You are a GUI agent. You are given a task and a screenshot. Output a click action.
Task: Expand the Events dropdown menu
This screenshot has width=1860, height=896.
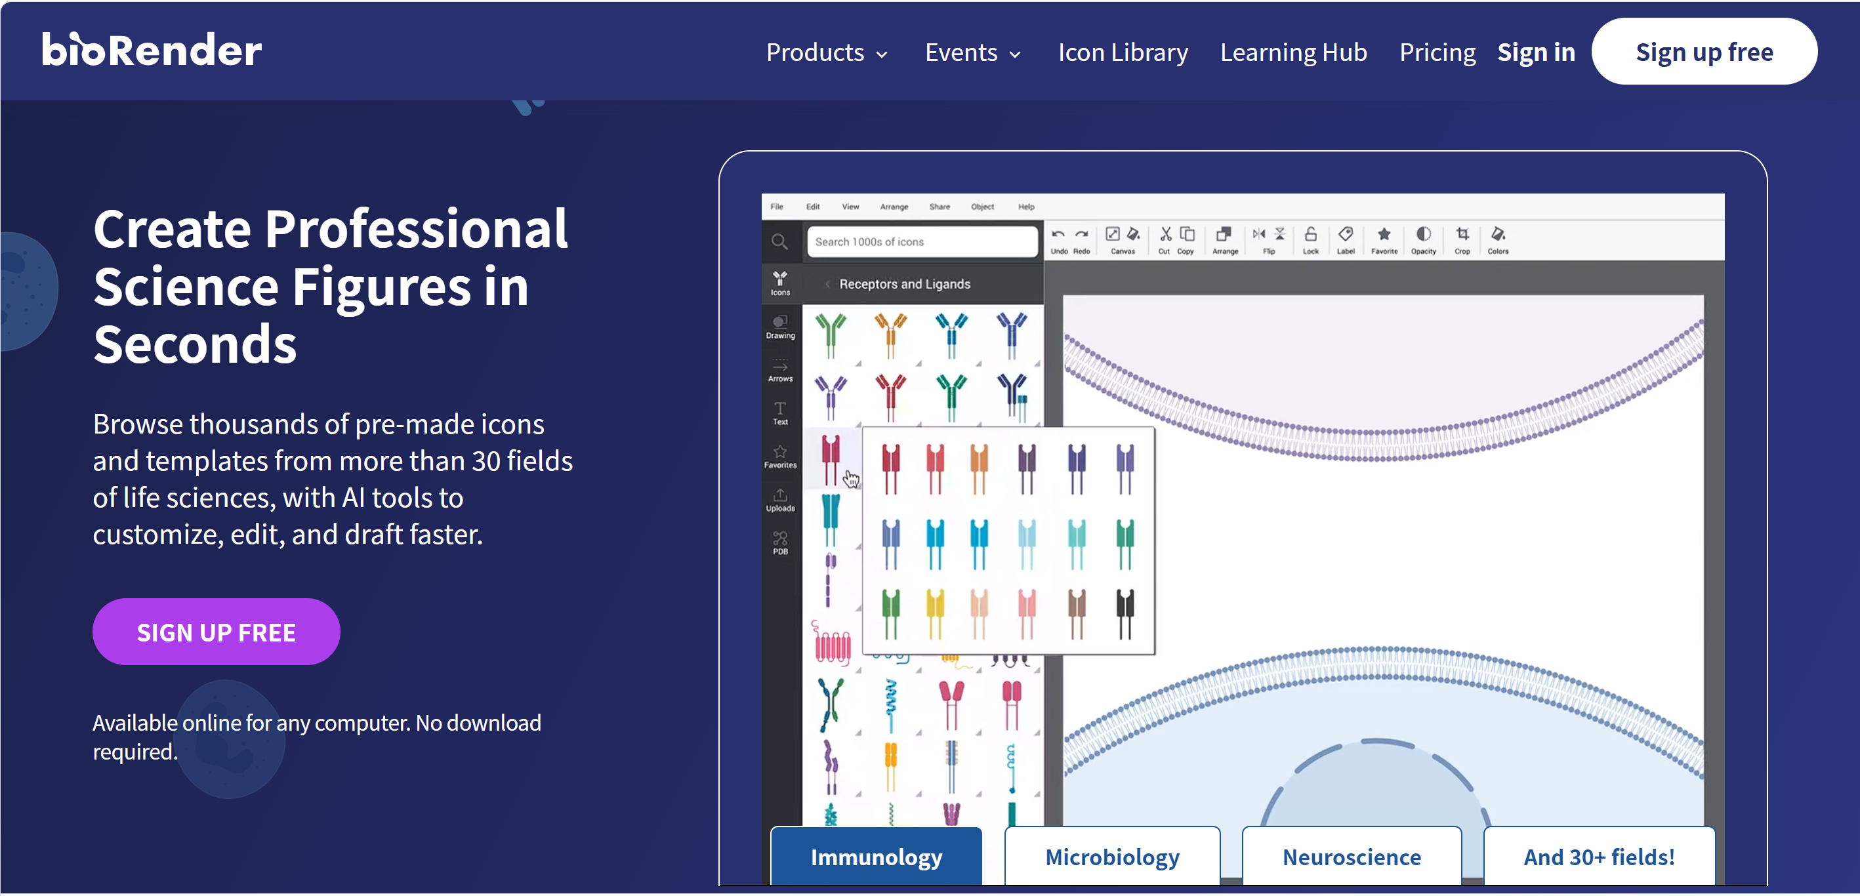972,52
